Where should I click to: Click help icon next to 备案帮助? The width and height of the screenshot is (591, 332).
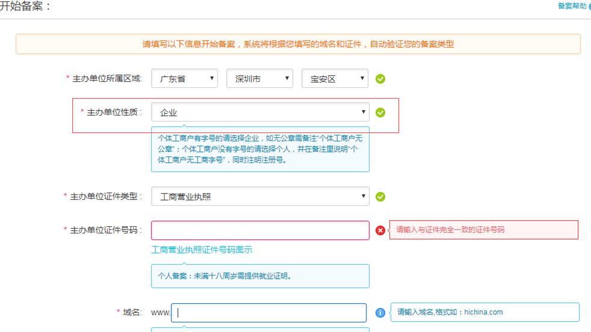[589, 6]
